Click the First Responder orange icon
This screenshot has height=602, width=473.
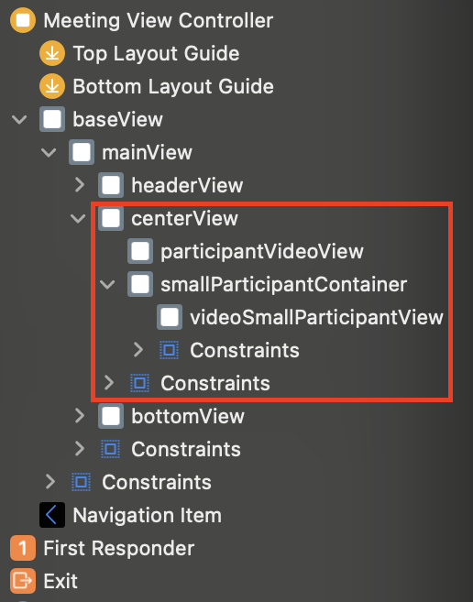[23, 548]
